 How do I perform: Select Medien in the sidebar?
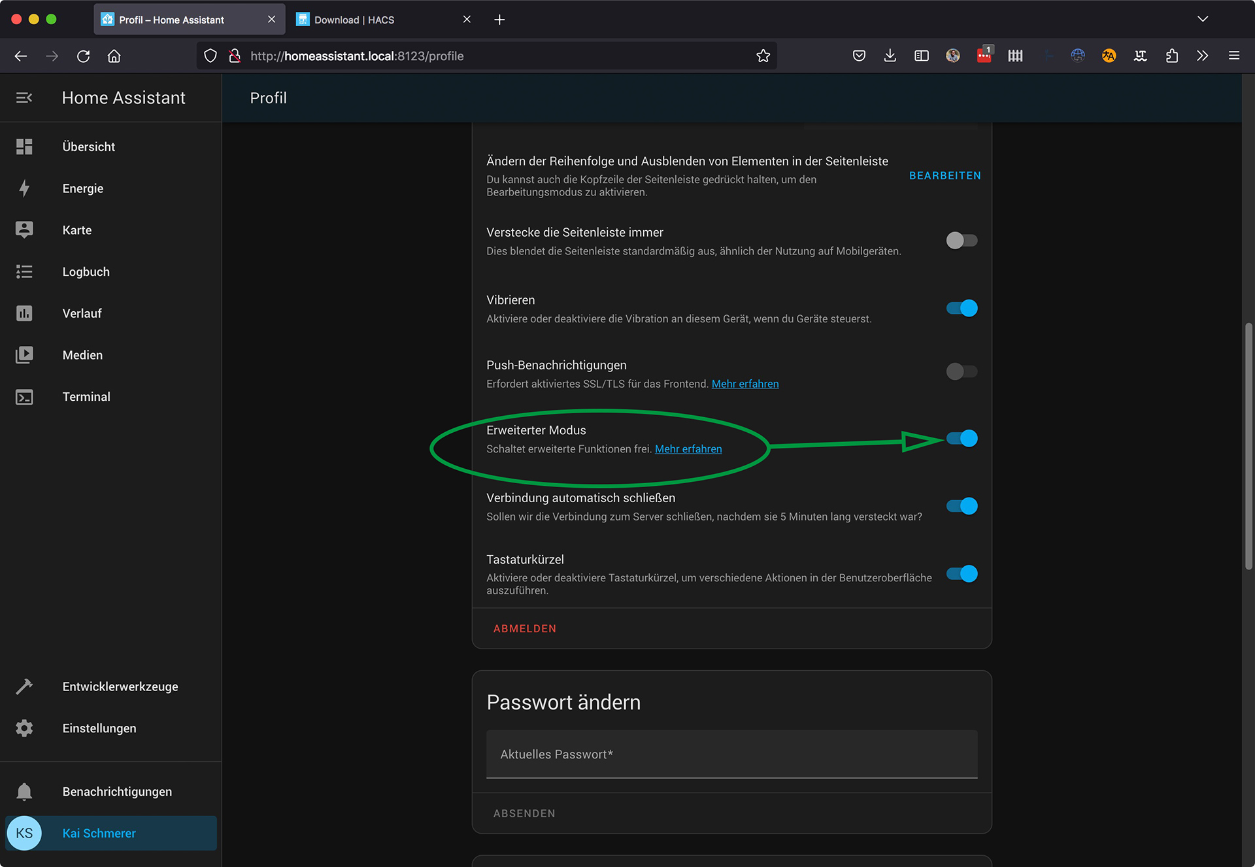pyautogui.click(x=82, y=355)
